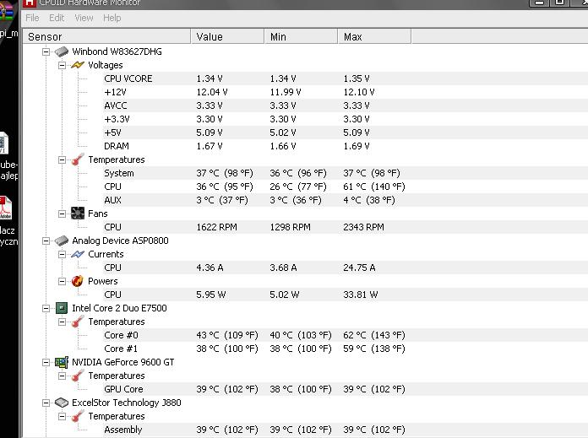588x438 pixels.
Task: Collapse Intel Core 2 Duo Temperatures group
Action: point(62,322)
